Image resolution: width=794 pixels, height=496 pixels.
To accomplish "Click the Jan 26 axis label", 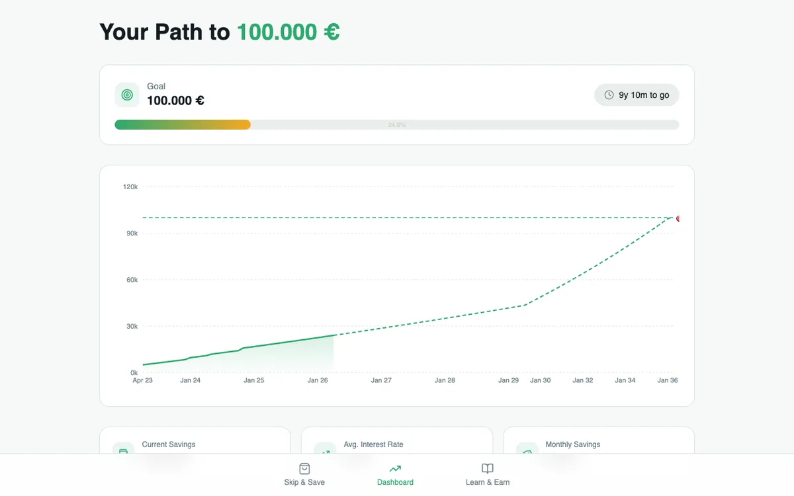I will pos(318,380).
